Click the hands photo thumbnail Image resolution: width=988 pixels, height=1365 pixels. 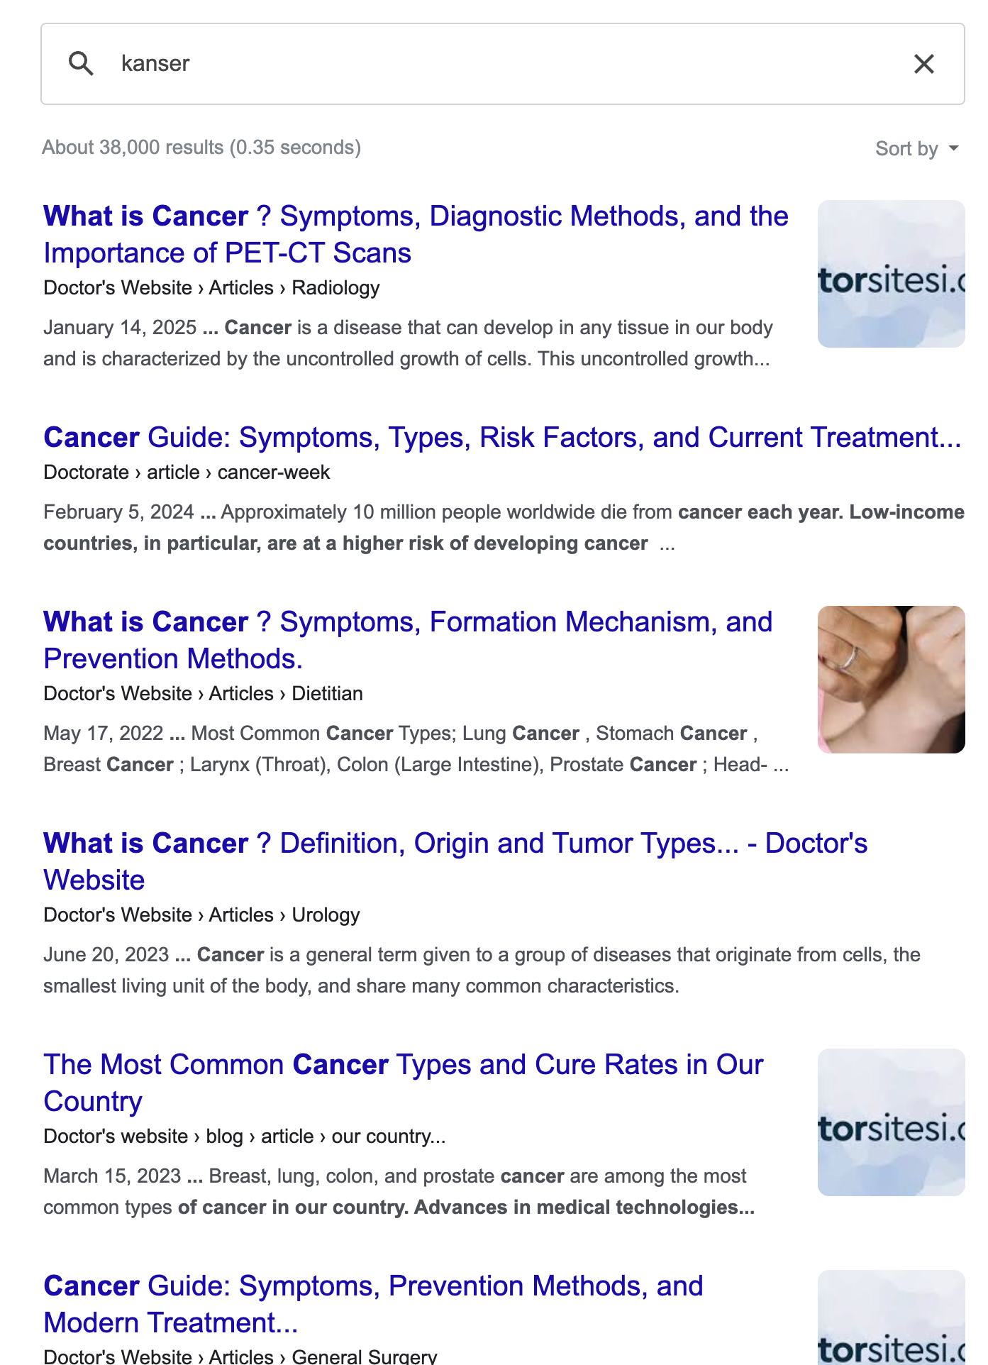click(x=891, y=680)
